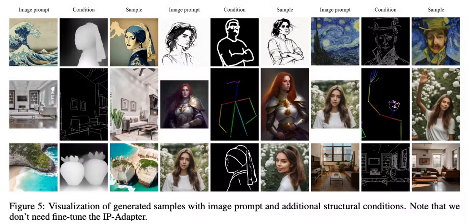Open the strawberry-shaped island coast sample
The height and width of the screenshot is (224, 469).
click(134, 167)
